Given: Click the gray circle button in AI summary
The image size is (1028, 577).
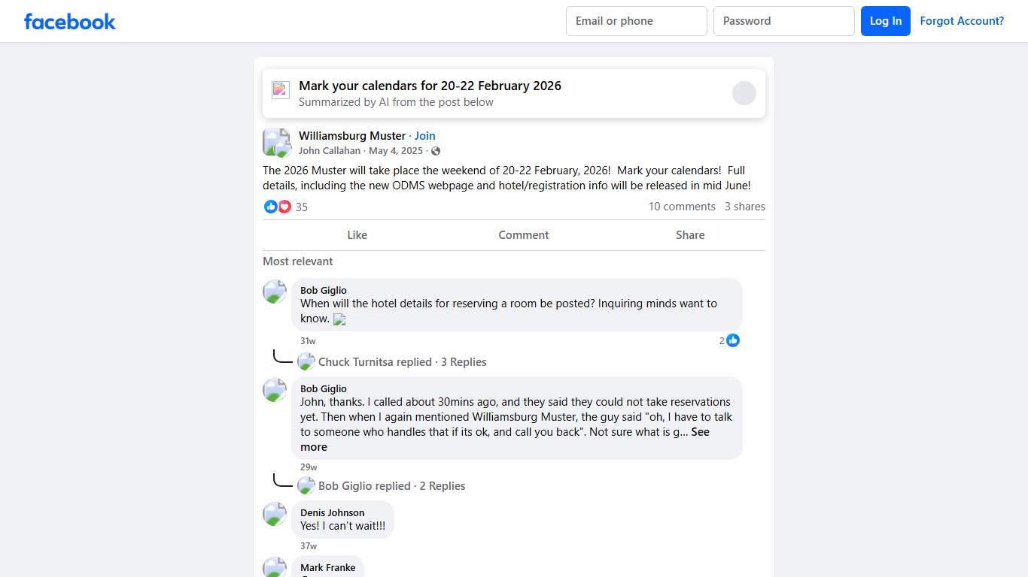Looking at the screenshot, I should point(744,93).
